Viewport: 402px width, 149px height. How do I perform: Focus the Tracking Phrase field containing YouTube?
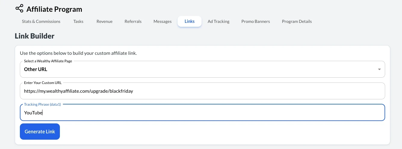click(202, 113)
